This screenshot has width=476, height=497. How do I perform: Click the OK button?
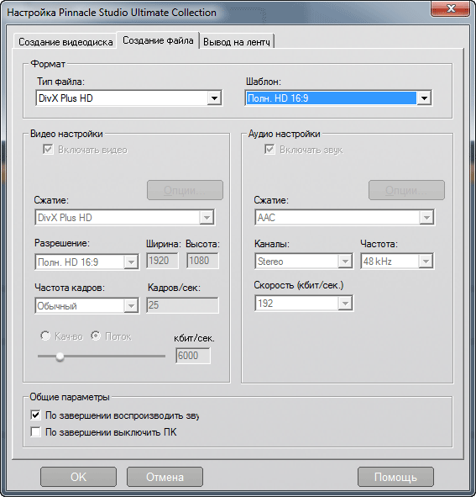tap(78, 477)
